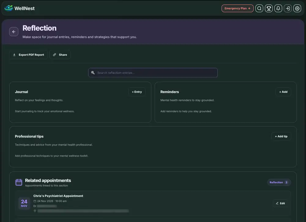Image resolution: width=306 pixels, height=222 pixels.
Task: Click "Mental health reminders to stay grounded."
Action: coord(187,100)
